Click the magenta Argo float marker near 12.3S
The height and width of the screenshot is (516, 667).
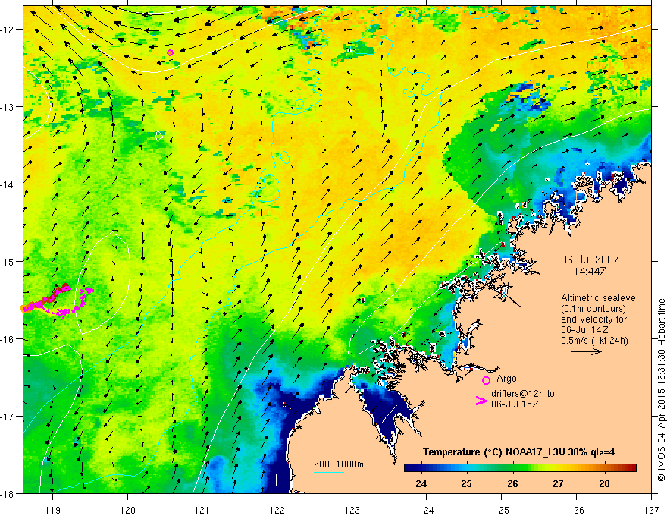(x=170, y=53)
